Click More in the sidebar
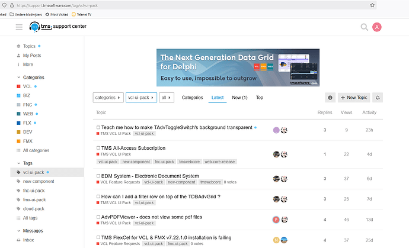The width and height of the screenshot is (409, 248). pyautogui.click(x=28, y=65)
